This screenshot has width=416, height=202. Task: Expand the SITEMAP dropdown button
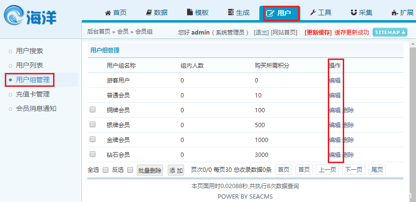389,32
